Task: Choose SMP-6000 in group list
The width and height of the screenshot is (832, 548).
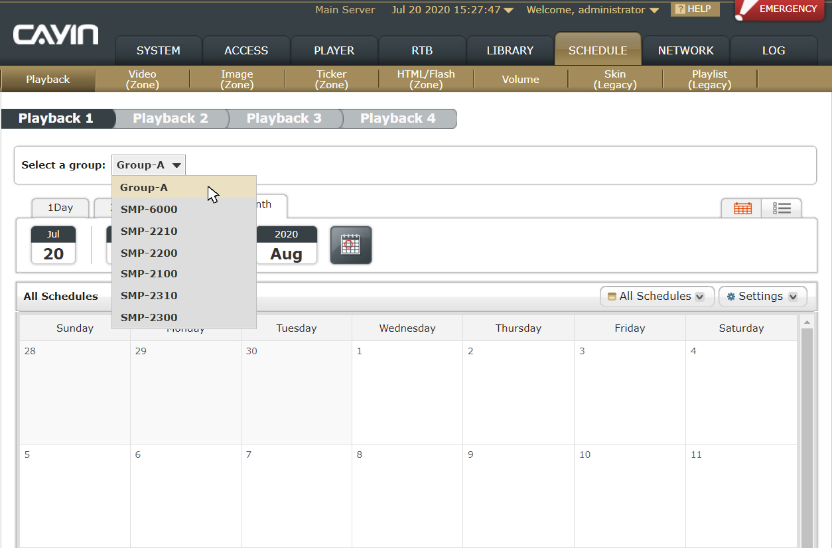Action: click(x=184, y=210)
